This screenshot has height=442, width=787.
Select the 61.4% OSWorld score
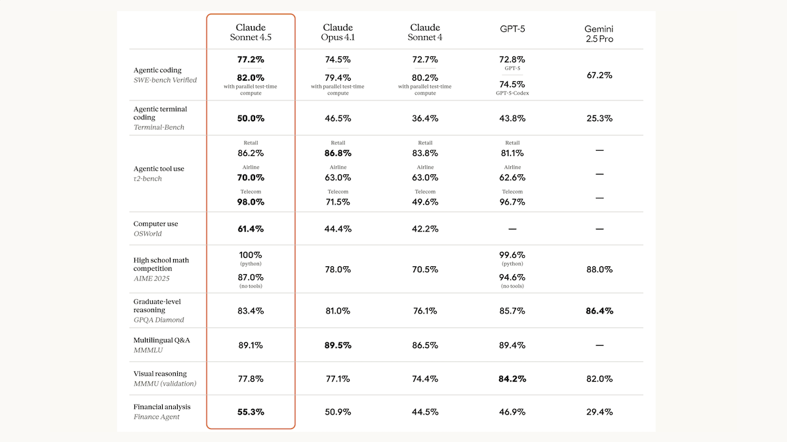[251, 229]
